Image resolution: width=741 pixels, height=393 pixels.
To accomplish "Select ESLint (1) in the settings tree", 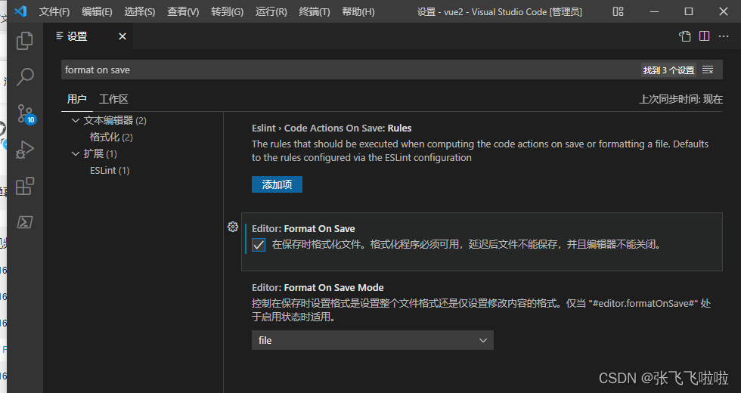I will pyautogui.click(x=110, y=171).
